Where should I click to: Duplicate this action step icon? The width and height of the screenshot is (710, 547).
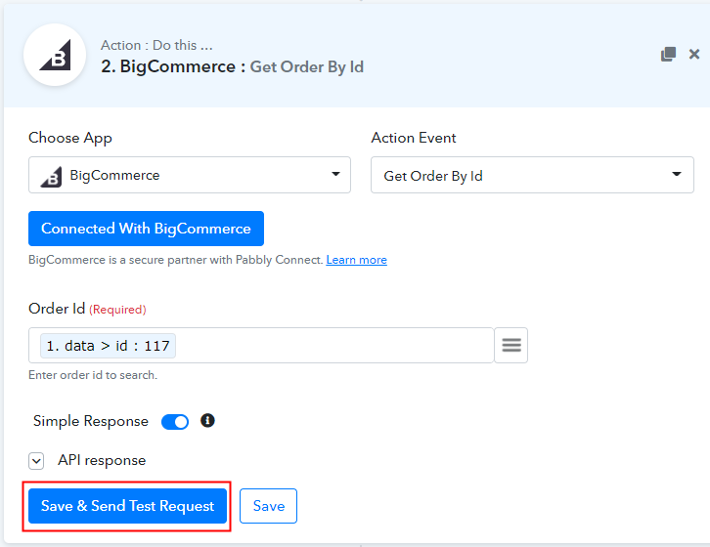pos(668,55)
